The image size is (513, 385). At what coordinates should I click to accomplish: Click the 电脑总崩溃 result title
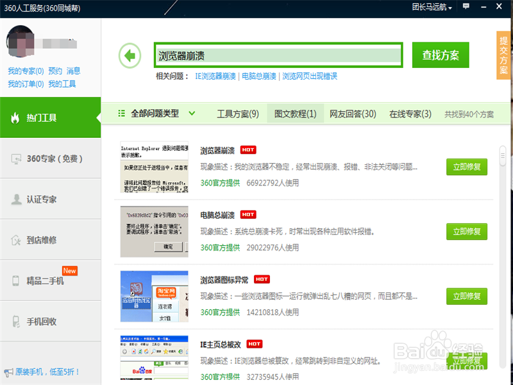(217, 215)
